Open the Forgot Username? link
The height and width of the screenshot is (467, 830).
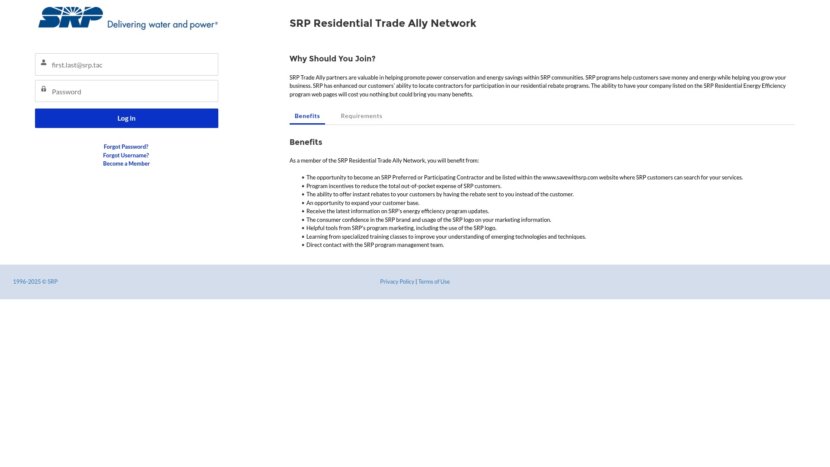126,155
